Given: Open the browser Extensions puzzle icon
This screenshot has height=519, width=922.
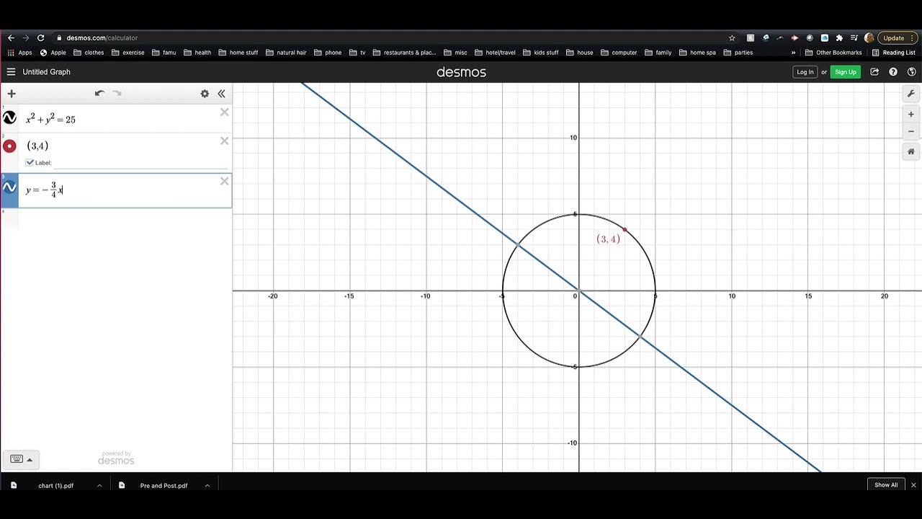Looking at the screenshot, I should pos(839,37).
